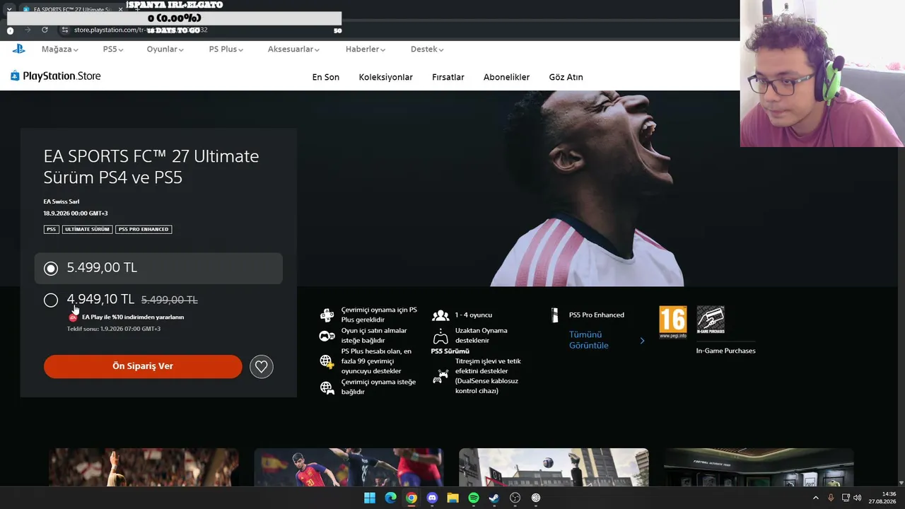Image resolution: width=905 pixels, height=509 pixels.
Task: Close the EA SPORTS FC 27 browser tab
Action: [x=120, y=9]
